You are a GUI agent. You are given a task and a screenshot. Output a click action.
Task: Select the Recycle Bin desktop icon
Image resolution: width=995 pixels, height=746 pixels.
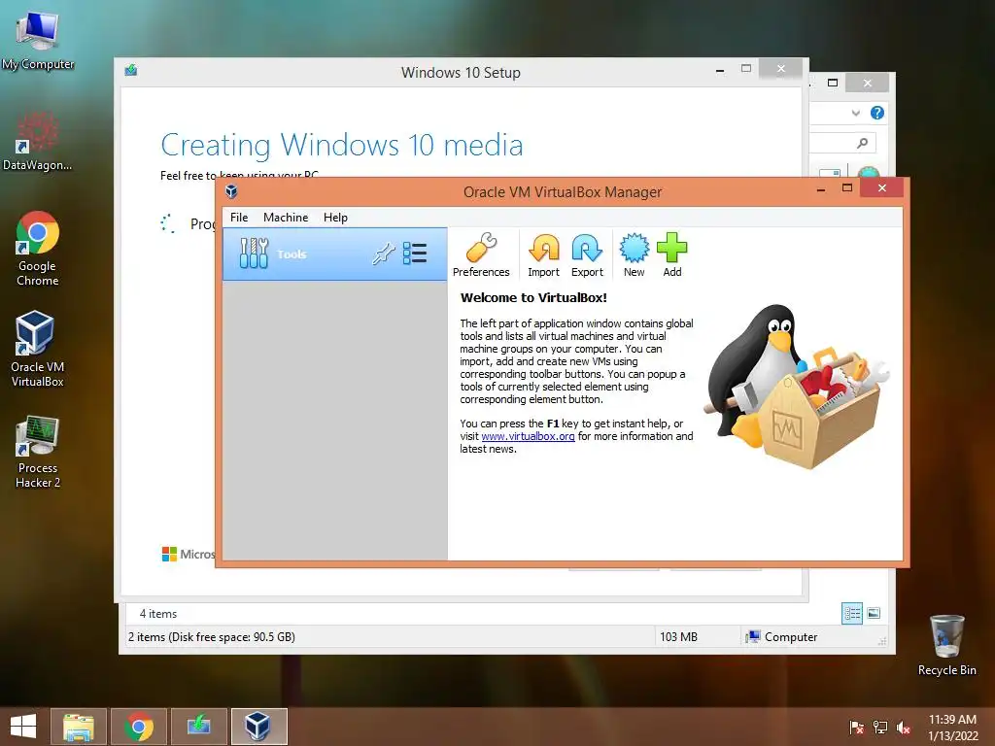pos(946,645)
